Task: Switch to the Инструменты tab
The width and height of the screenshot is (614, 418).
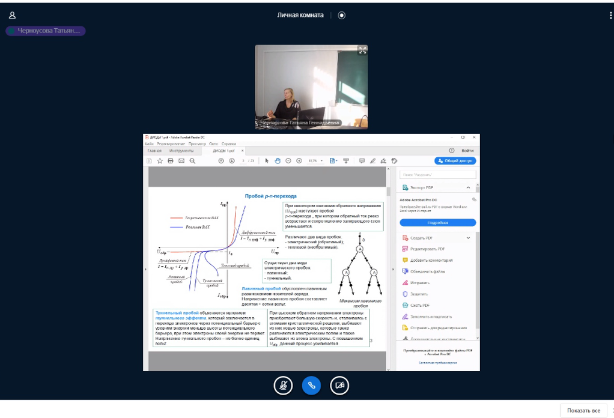Action: [x=181, y=150]
